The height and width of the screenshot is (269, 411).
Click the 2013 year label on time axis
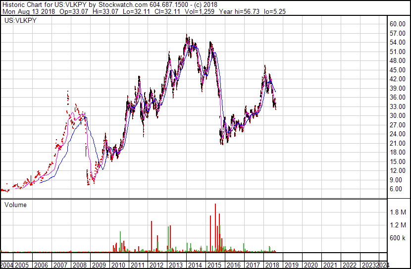click(x=176, y=265)
